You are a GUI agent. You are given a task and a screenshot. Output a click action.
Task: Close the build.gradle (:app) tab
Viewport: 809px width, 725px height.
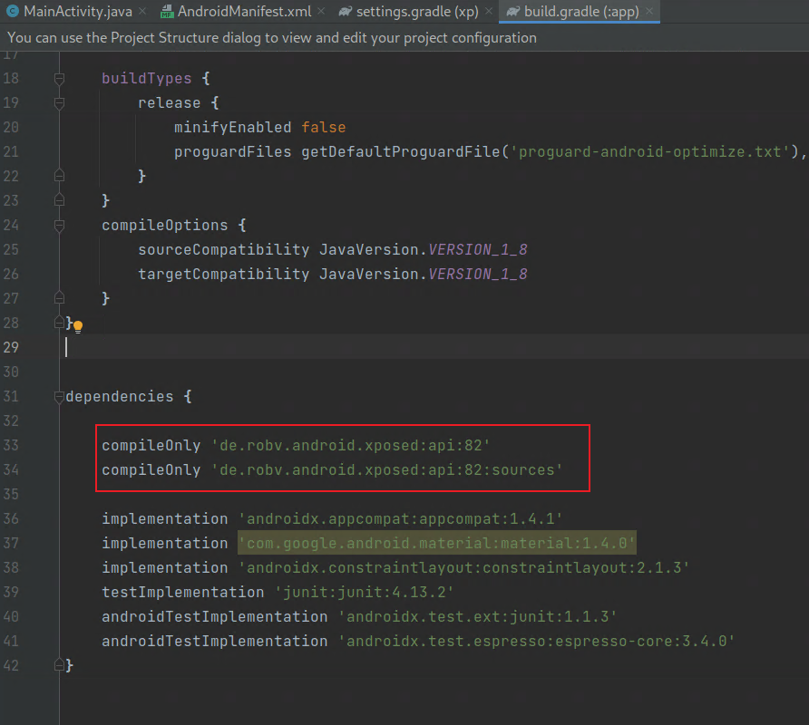pyautogui.click(x=649, y=12)
